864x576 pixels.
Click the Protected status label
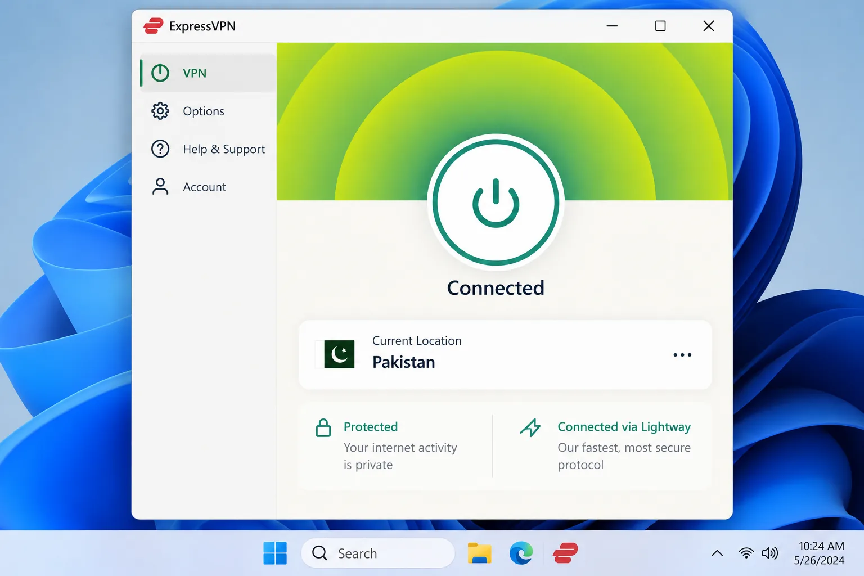(371, 427)
